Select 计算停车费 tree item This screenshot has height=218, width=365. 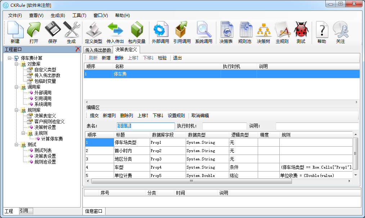point(52,139)
